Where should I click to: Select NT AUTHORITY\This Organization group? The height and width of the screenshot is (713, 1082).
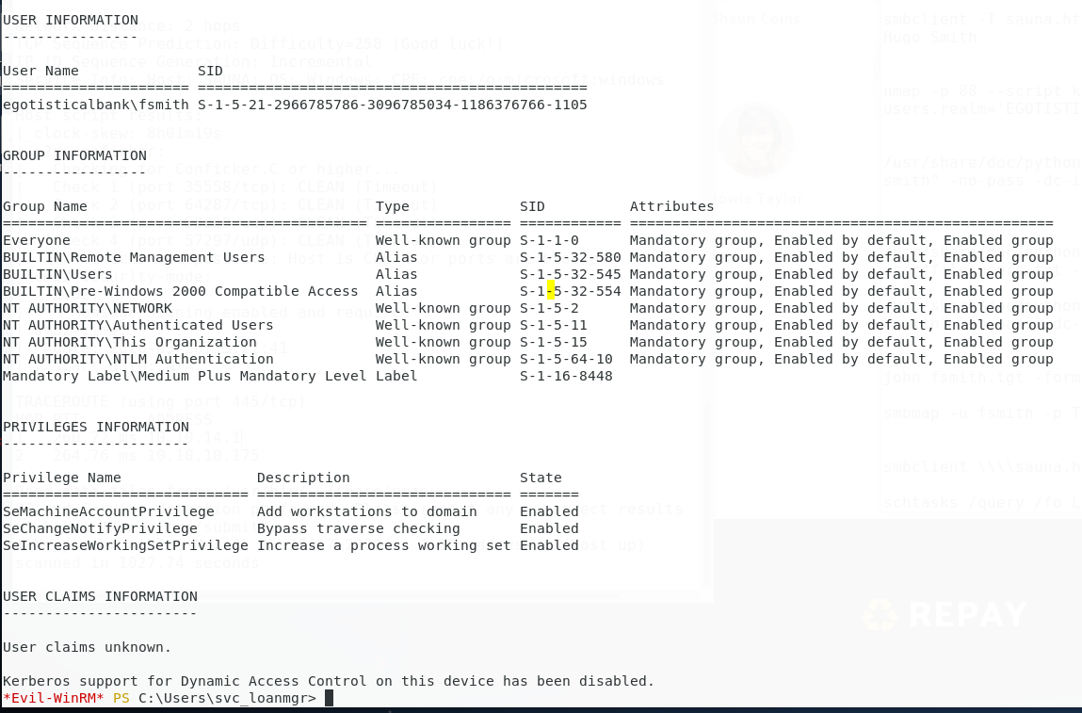tap(130, 342)
